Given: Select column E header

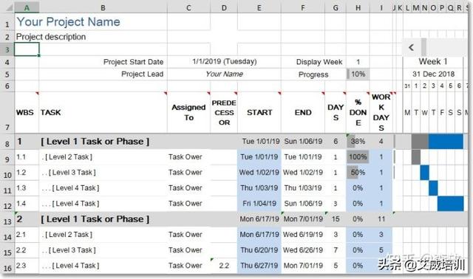Looking at the screenshot, I should point(259,7).
